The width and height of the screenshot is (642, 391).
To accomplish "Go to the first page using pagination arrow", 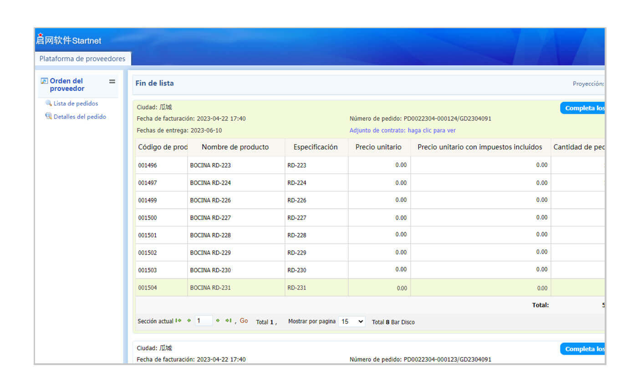I will [x=178, y=321].
